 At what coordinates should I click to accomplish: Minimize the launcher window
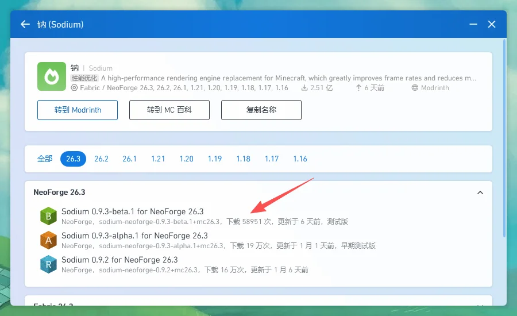(x=473, y=24)
